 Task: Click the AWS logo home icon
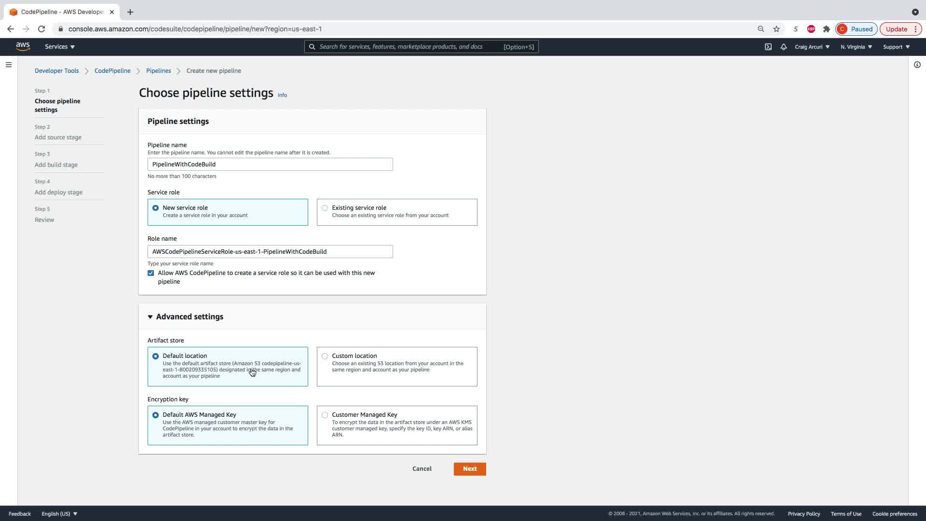coord(23,46)
